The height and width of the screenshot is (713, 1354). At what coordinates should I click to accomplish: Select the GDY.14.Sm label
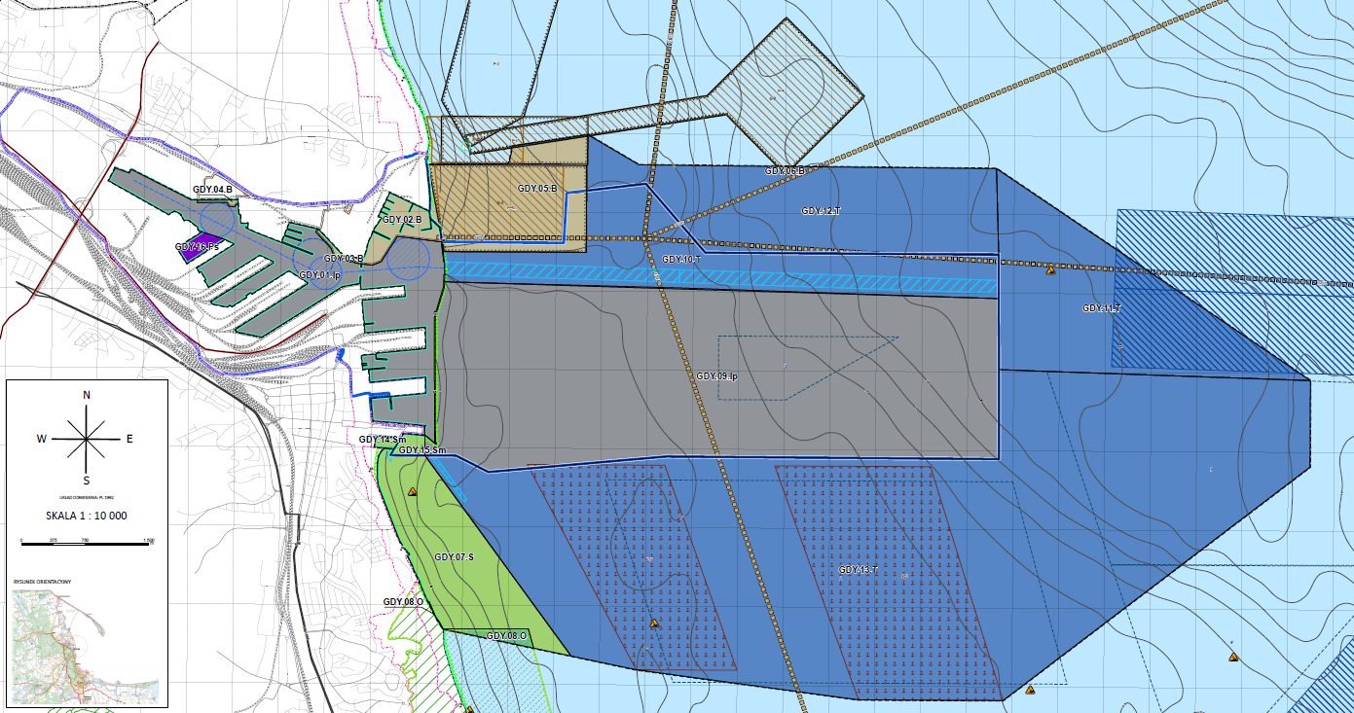[x=383, y=440]
